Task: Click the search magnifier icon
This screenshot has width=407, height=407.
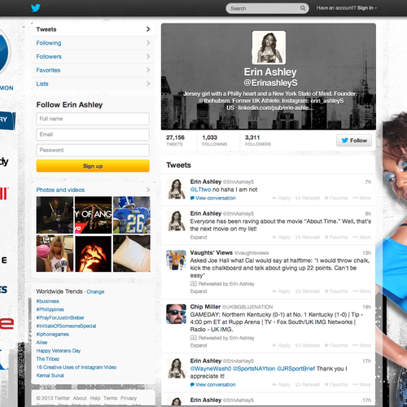Action: click(x=303, y=8)
